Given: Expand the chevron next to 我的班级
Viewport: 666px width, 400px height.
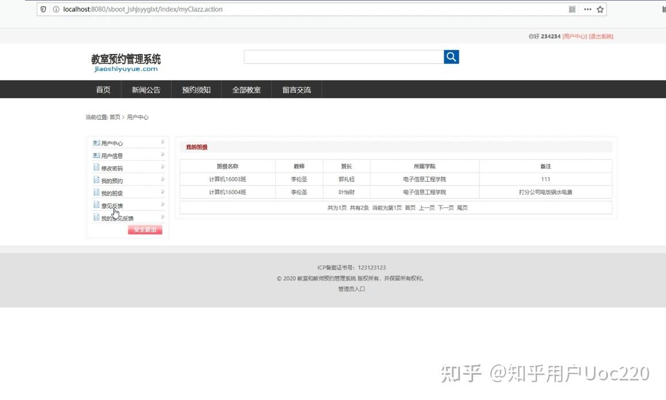Looking at the screenshot, I should point(163,193).
